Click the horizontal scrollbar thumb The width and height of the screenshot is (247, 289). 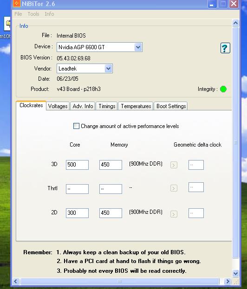[x=120, y=282]
